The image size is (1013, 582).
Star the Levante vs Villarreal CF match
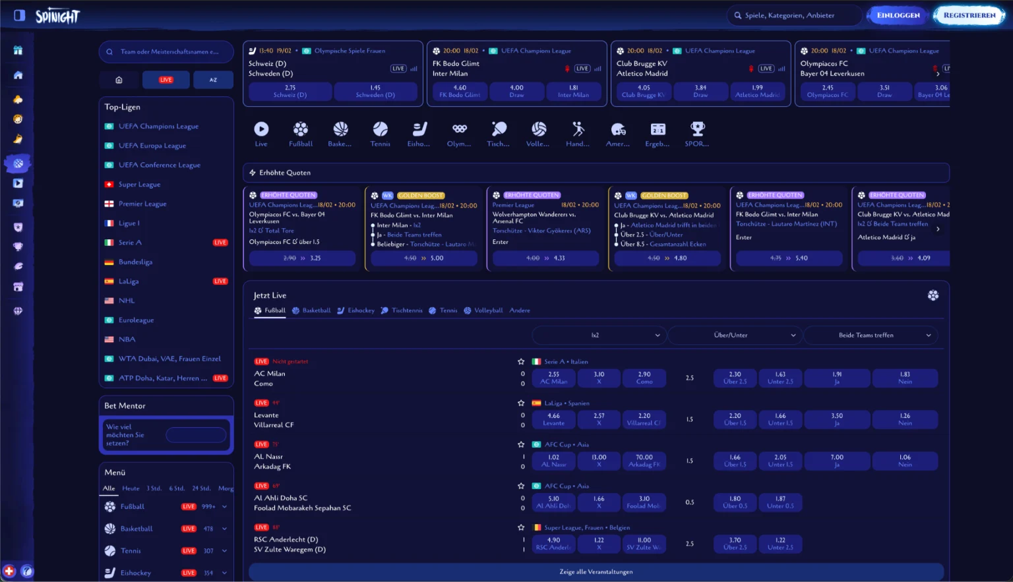(520, 403)
